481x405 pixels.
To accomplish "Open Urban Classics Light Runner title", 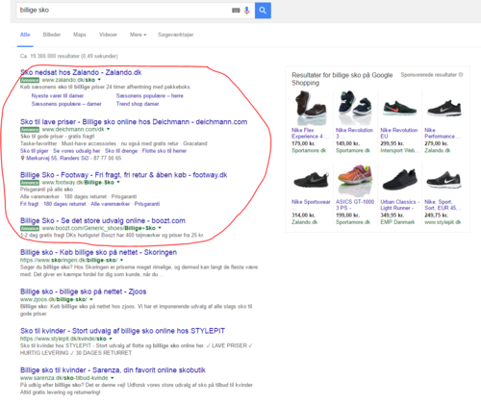I will point(400,205).
